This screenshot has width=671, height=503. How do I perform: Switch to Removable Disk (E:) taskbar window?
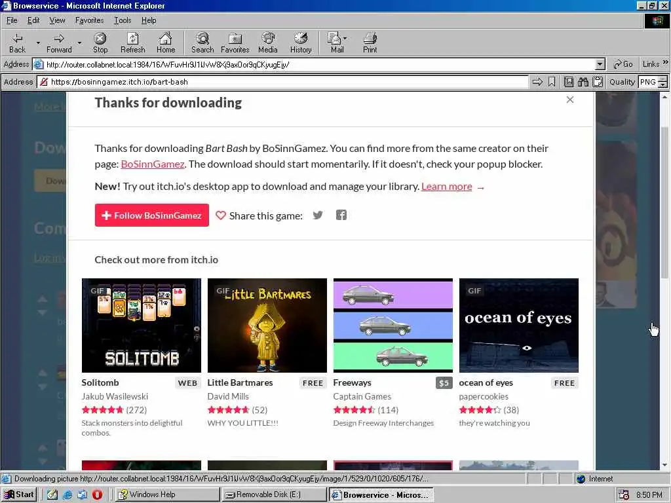pyautogui.click(x=274, y=494)
